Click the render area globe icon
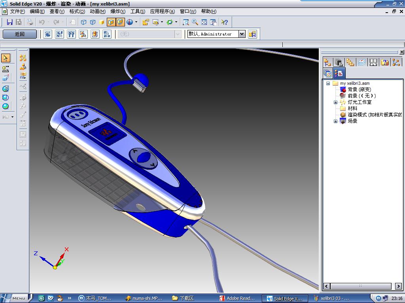 point(6,97)
